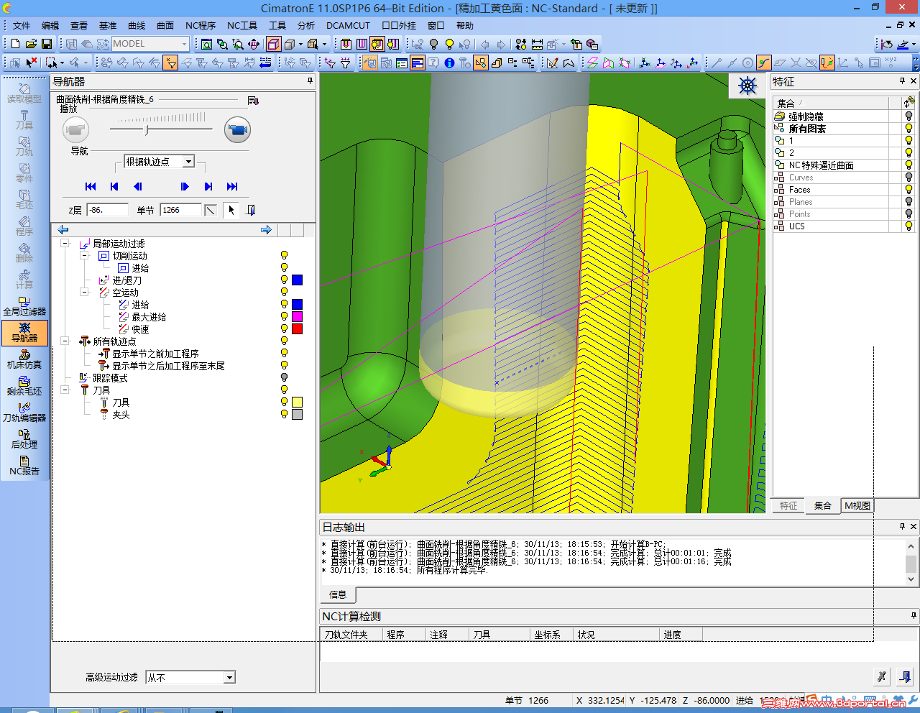Collapse the 空运动 tree node
The image size is (920, 713).
click(x=84, y=293)
